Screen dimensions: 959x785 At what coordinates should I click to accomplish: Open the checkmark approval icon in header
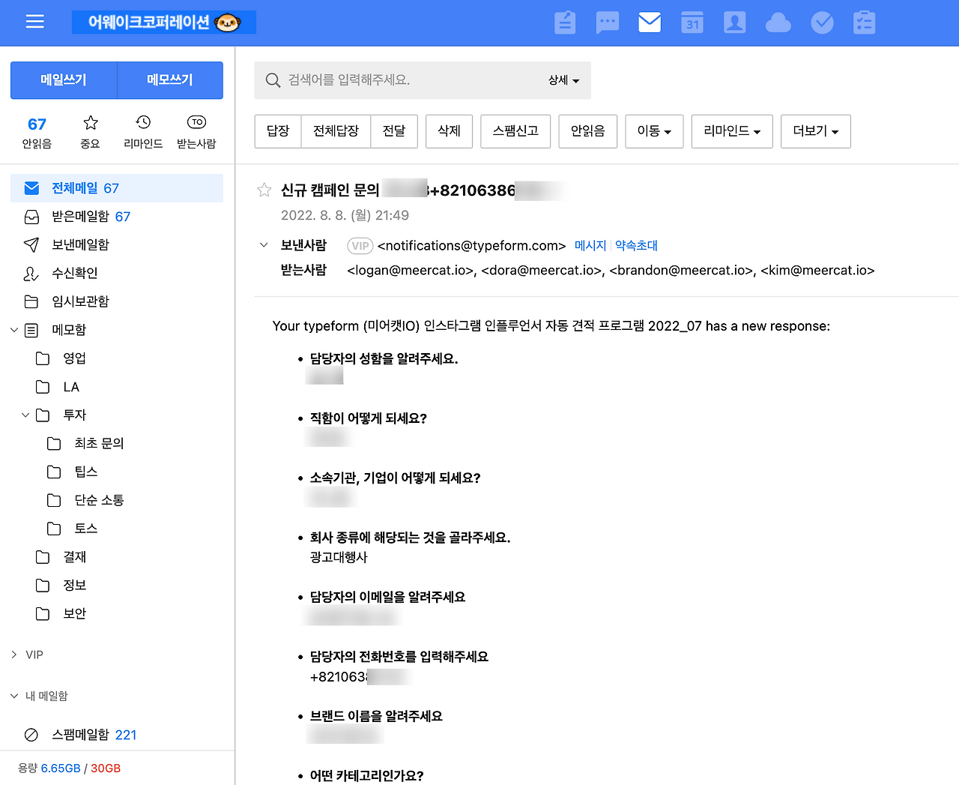pos(822,22)
